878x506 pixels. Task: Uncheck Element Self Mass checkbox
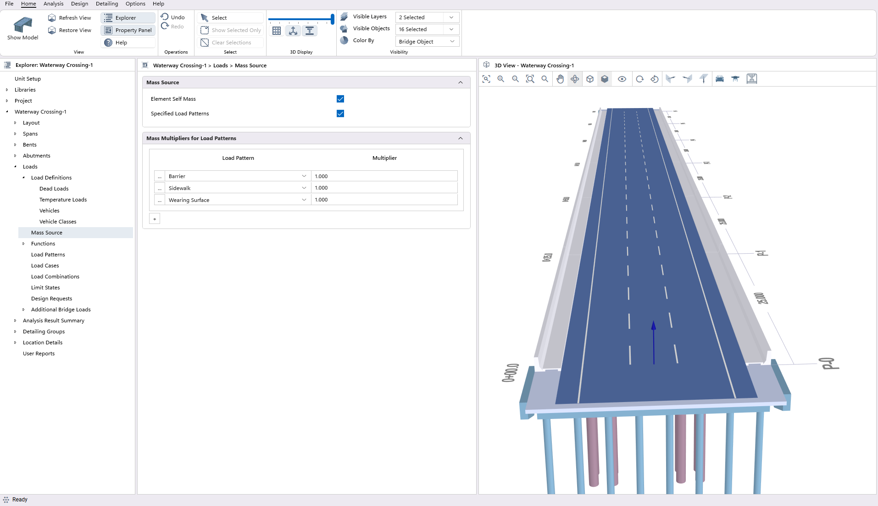(x=340, y=99)
